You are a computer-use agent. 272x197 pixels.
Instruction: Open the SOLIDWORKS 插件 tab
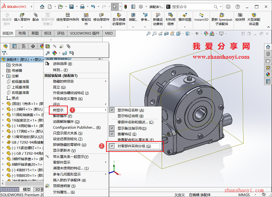[x=85, y=33]
